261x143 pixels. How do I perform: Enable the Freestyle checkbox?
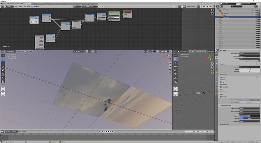pyautogui.click(x=221, y=97)
